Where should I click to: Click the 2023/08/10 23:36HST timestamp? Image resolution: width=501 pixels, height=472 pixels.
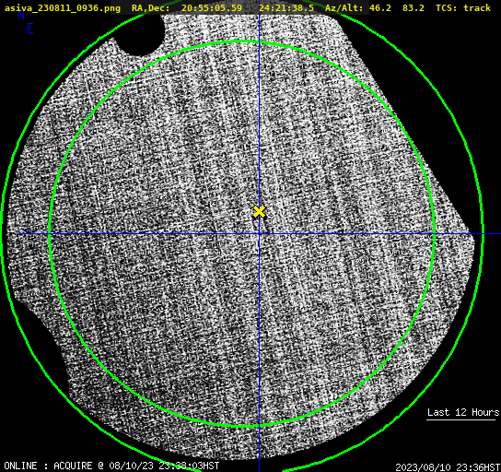(x=448, y=467)
